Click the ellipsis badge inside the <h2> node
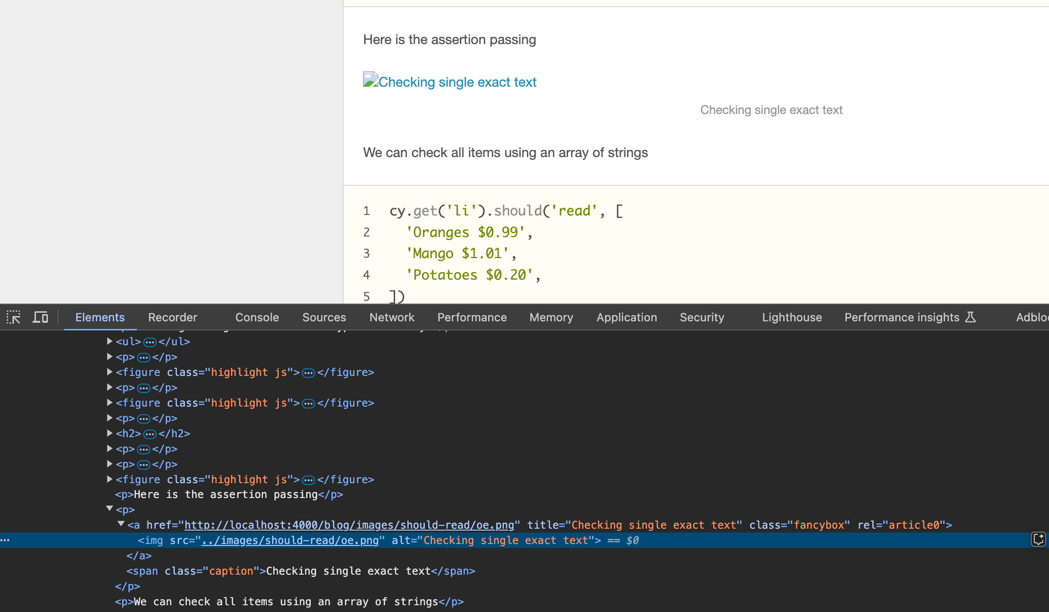Image resolution: width=1049 pixels, height=612 pixels. [150, 434]
